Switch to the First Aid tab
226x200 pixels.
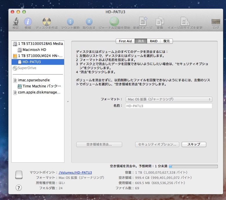[x=125, y=41]
